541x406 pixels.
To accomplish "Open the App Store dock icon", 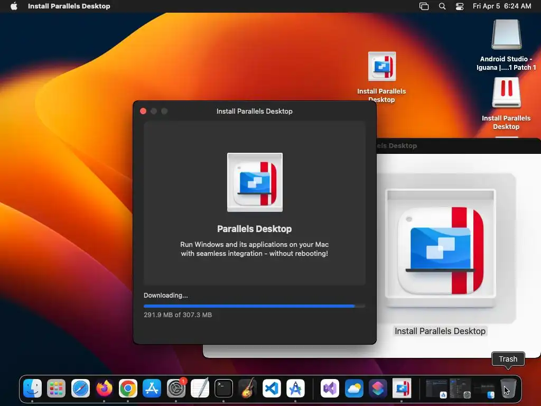I will pos(152,389).
